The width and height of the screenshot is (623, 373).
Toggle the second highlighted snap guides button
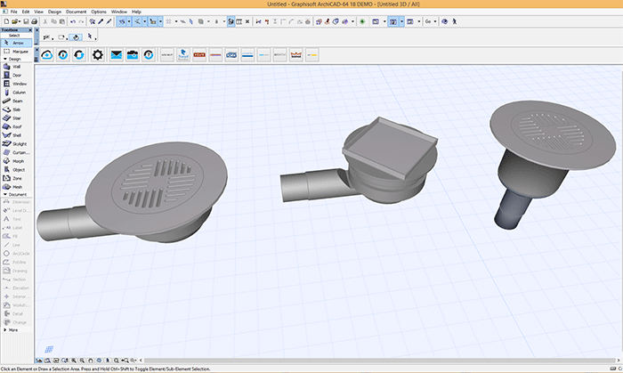(x=137, y=21)
